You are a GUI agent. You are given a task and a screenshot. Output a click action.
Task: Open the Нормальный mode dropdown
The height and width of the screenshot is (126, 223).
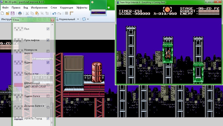(69, 19)
